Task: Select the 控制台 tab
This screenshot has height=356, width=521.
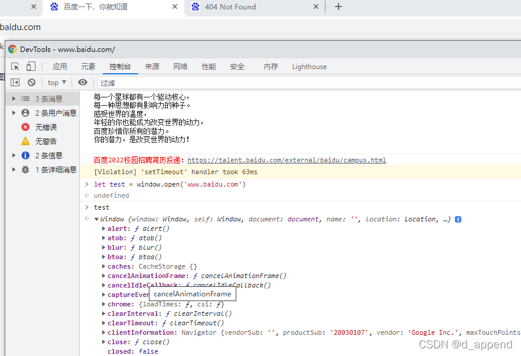Action: 120,66
